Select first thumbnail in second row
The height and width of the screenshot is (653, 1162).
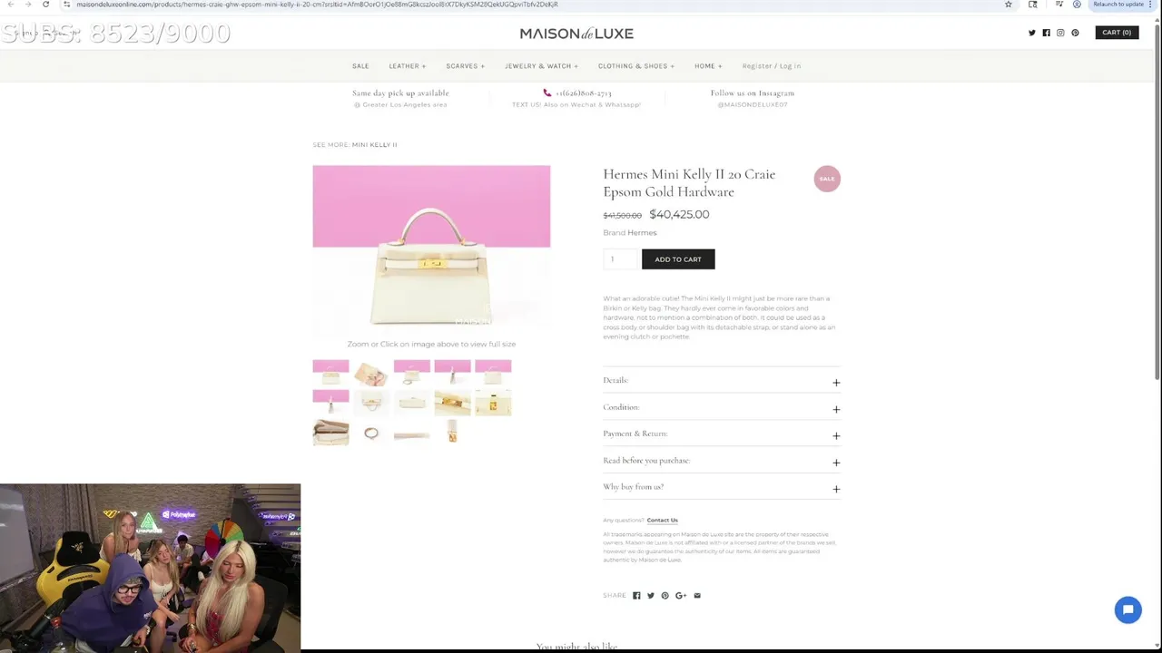pos(330,403)
